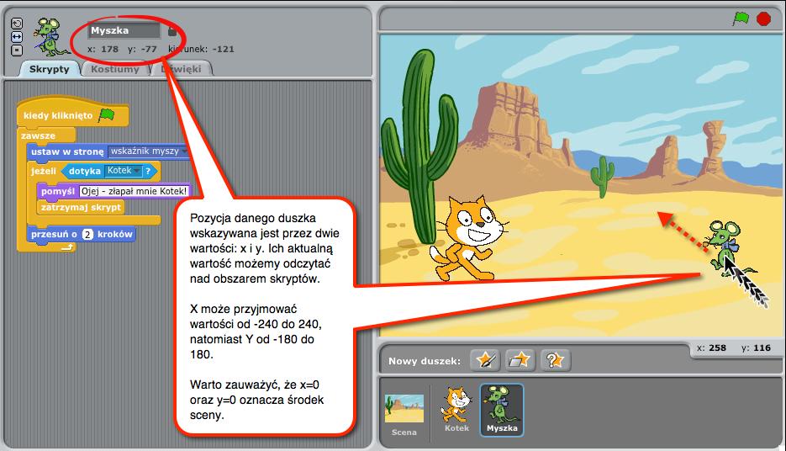786x451 pixels.
Task: Click the 'zatrzymaj skrypt' block
Action: [81, 207]
